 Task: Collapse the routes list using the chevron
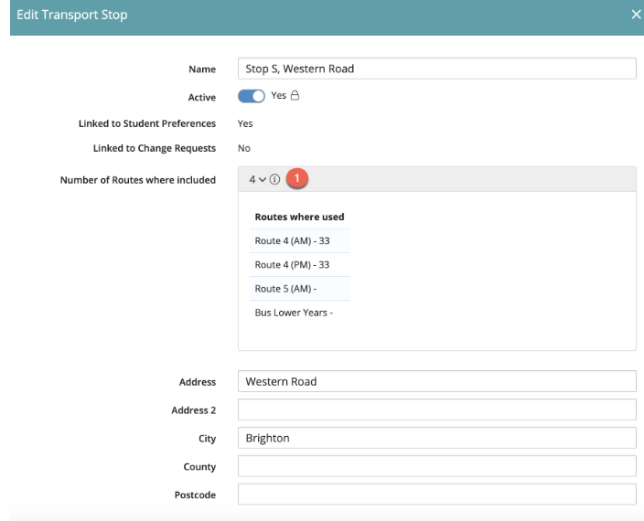[x=263, y=179]
